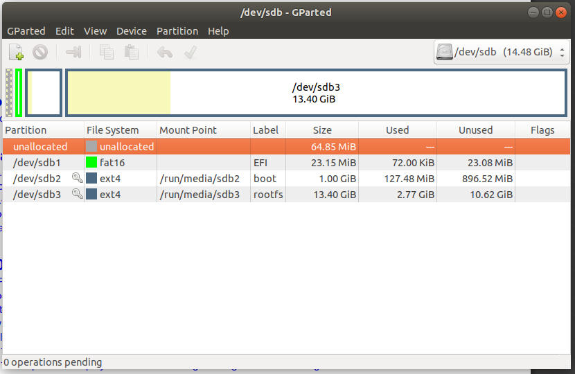Click the key icon beside /dev/sdb2

click(77, 179)
